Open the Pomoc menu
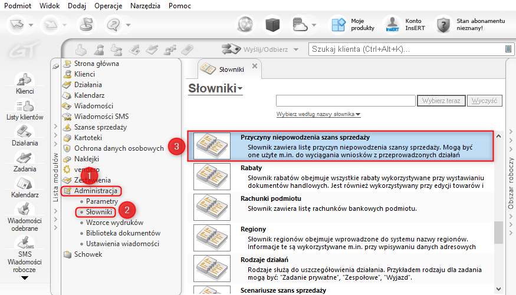 (180, 5)
